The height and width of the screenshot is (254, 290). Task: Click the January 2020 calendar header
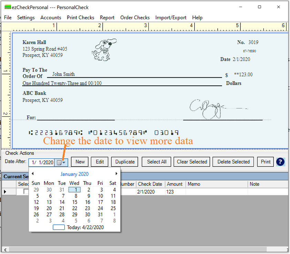[x=74, y=174]
